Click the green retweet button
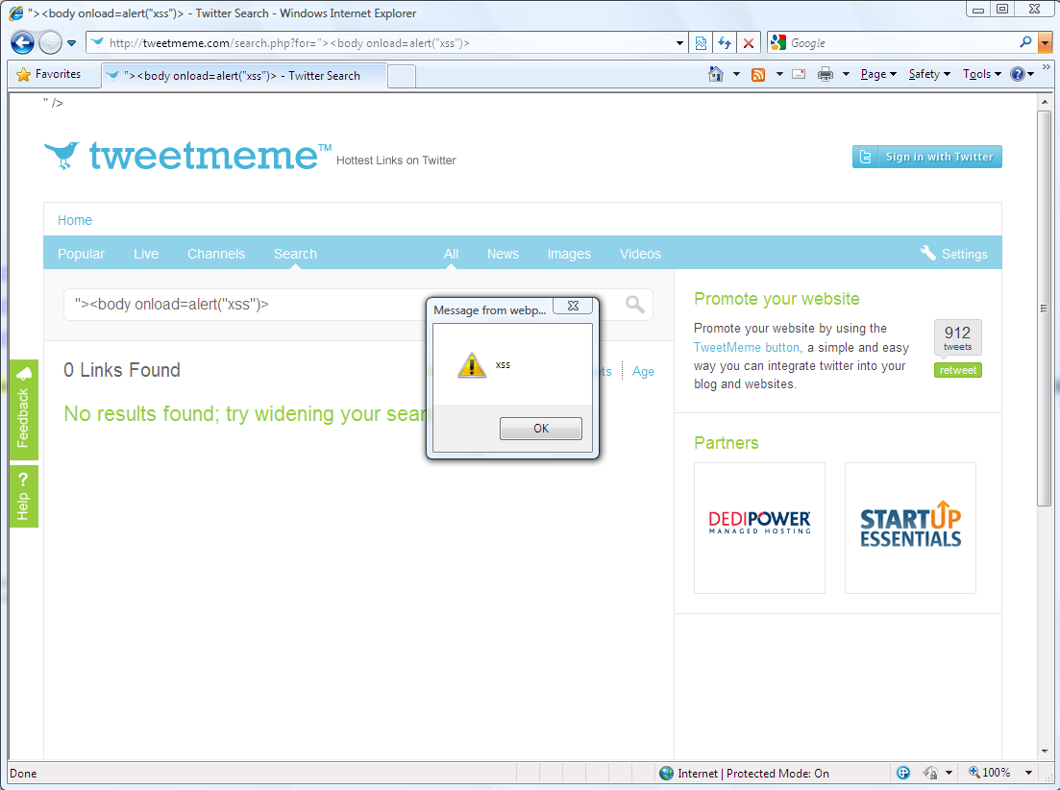 coord(957,370)
